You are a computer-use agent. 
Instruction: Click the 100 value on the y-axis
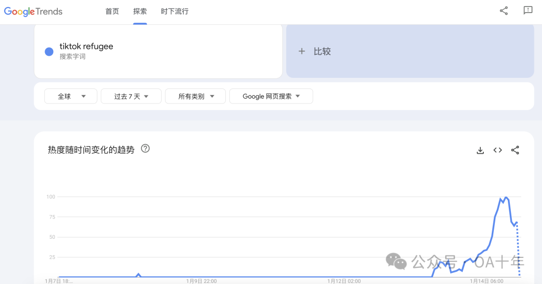[x=51, y=197]
